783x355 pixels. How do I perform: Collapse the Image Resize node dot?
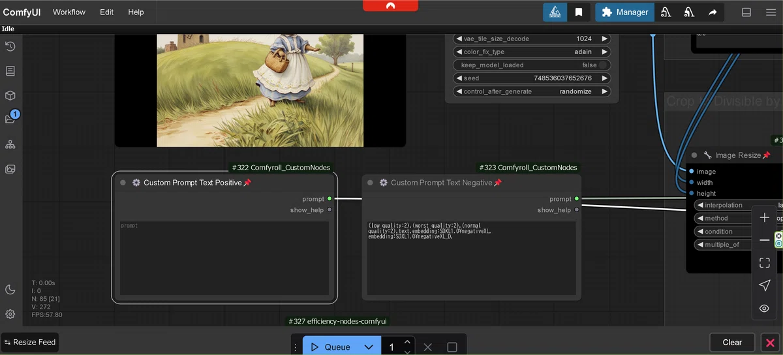click(694, 155)
